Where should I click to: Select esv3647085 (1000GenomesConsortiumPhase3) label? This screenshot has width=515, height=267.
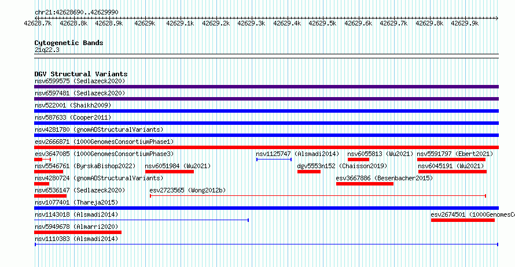(x=104, y=154)
